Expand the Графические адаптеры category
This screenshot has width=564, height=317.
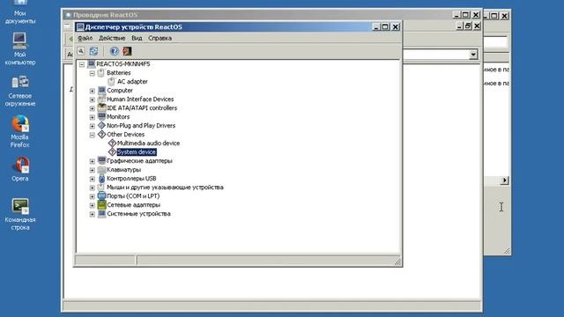pos(92,161)
